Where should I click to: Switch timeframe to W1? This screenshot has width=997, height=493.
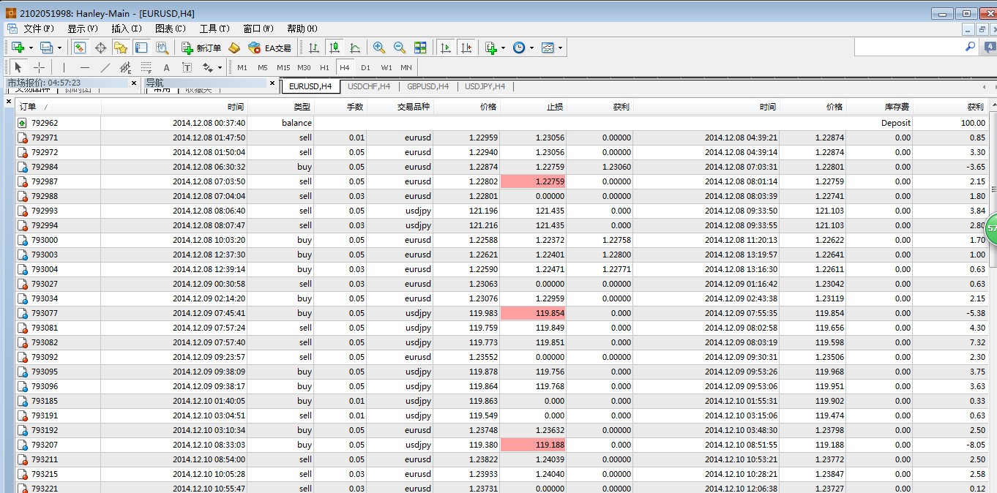pyautogui.click(x=386, y=67)
